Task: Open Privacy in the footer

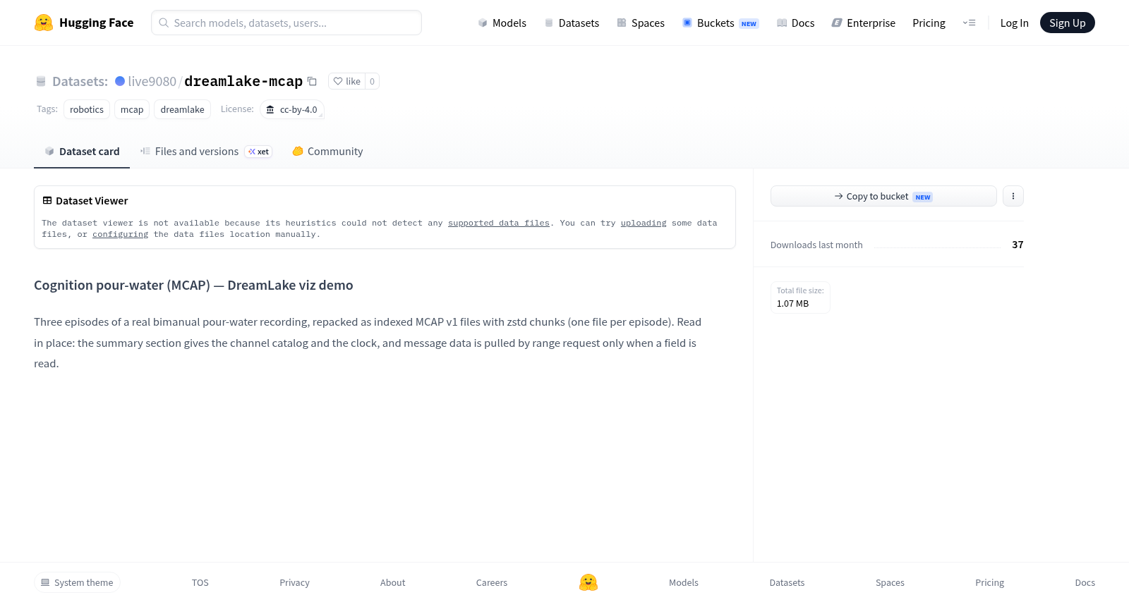Action: pos(294,582)
